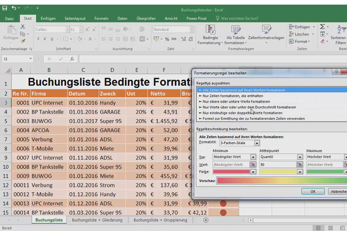Click the dialog help question mark button
The image size is (347, 231).
click(336, 72)
